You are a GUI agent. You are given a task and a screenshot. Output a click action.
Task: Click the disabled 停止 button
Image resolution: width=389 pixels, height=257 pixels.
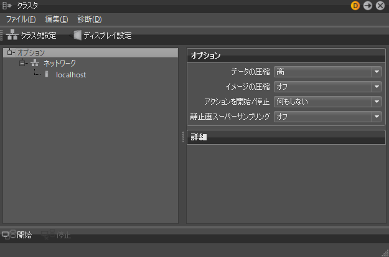pyautogui.click(x=56, y=235)
